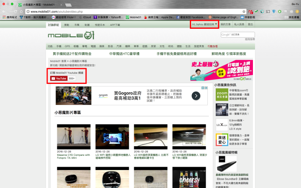Expand the Hi, byhou account dropdown
This screenshot has height=188, width=301.
pyautogui.click(x=204, y=24)
